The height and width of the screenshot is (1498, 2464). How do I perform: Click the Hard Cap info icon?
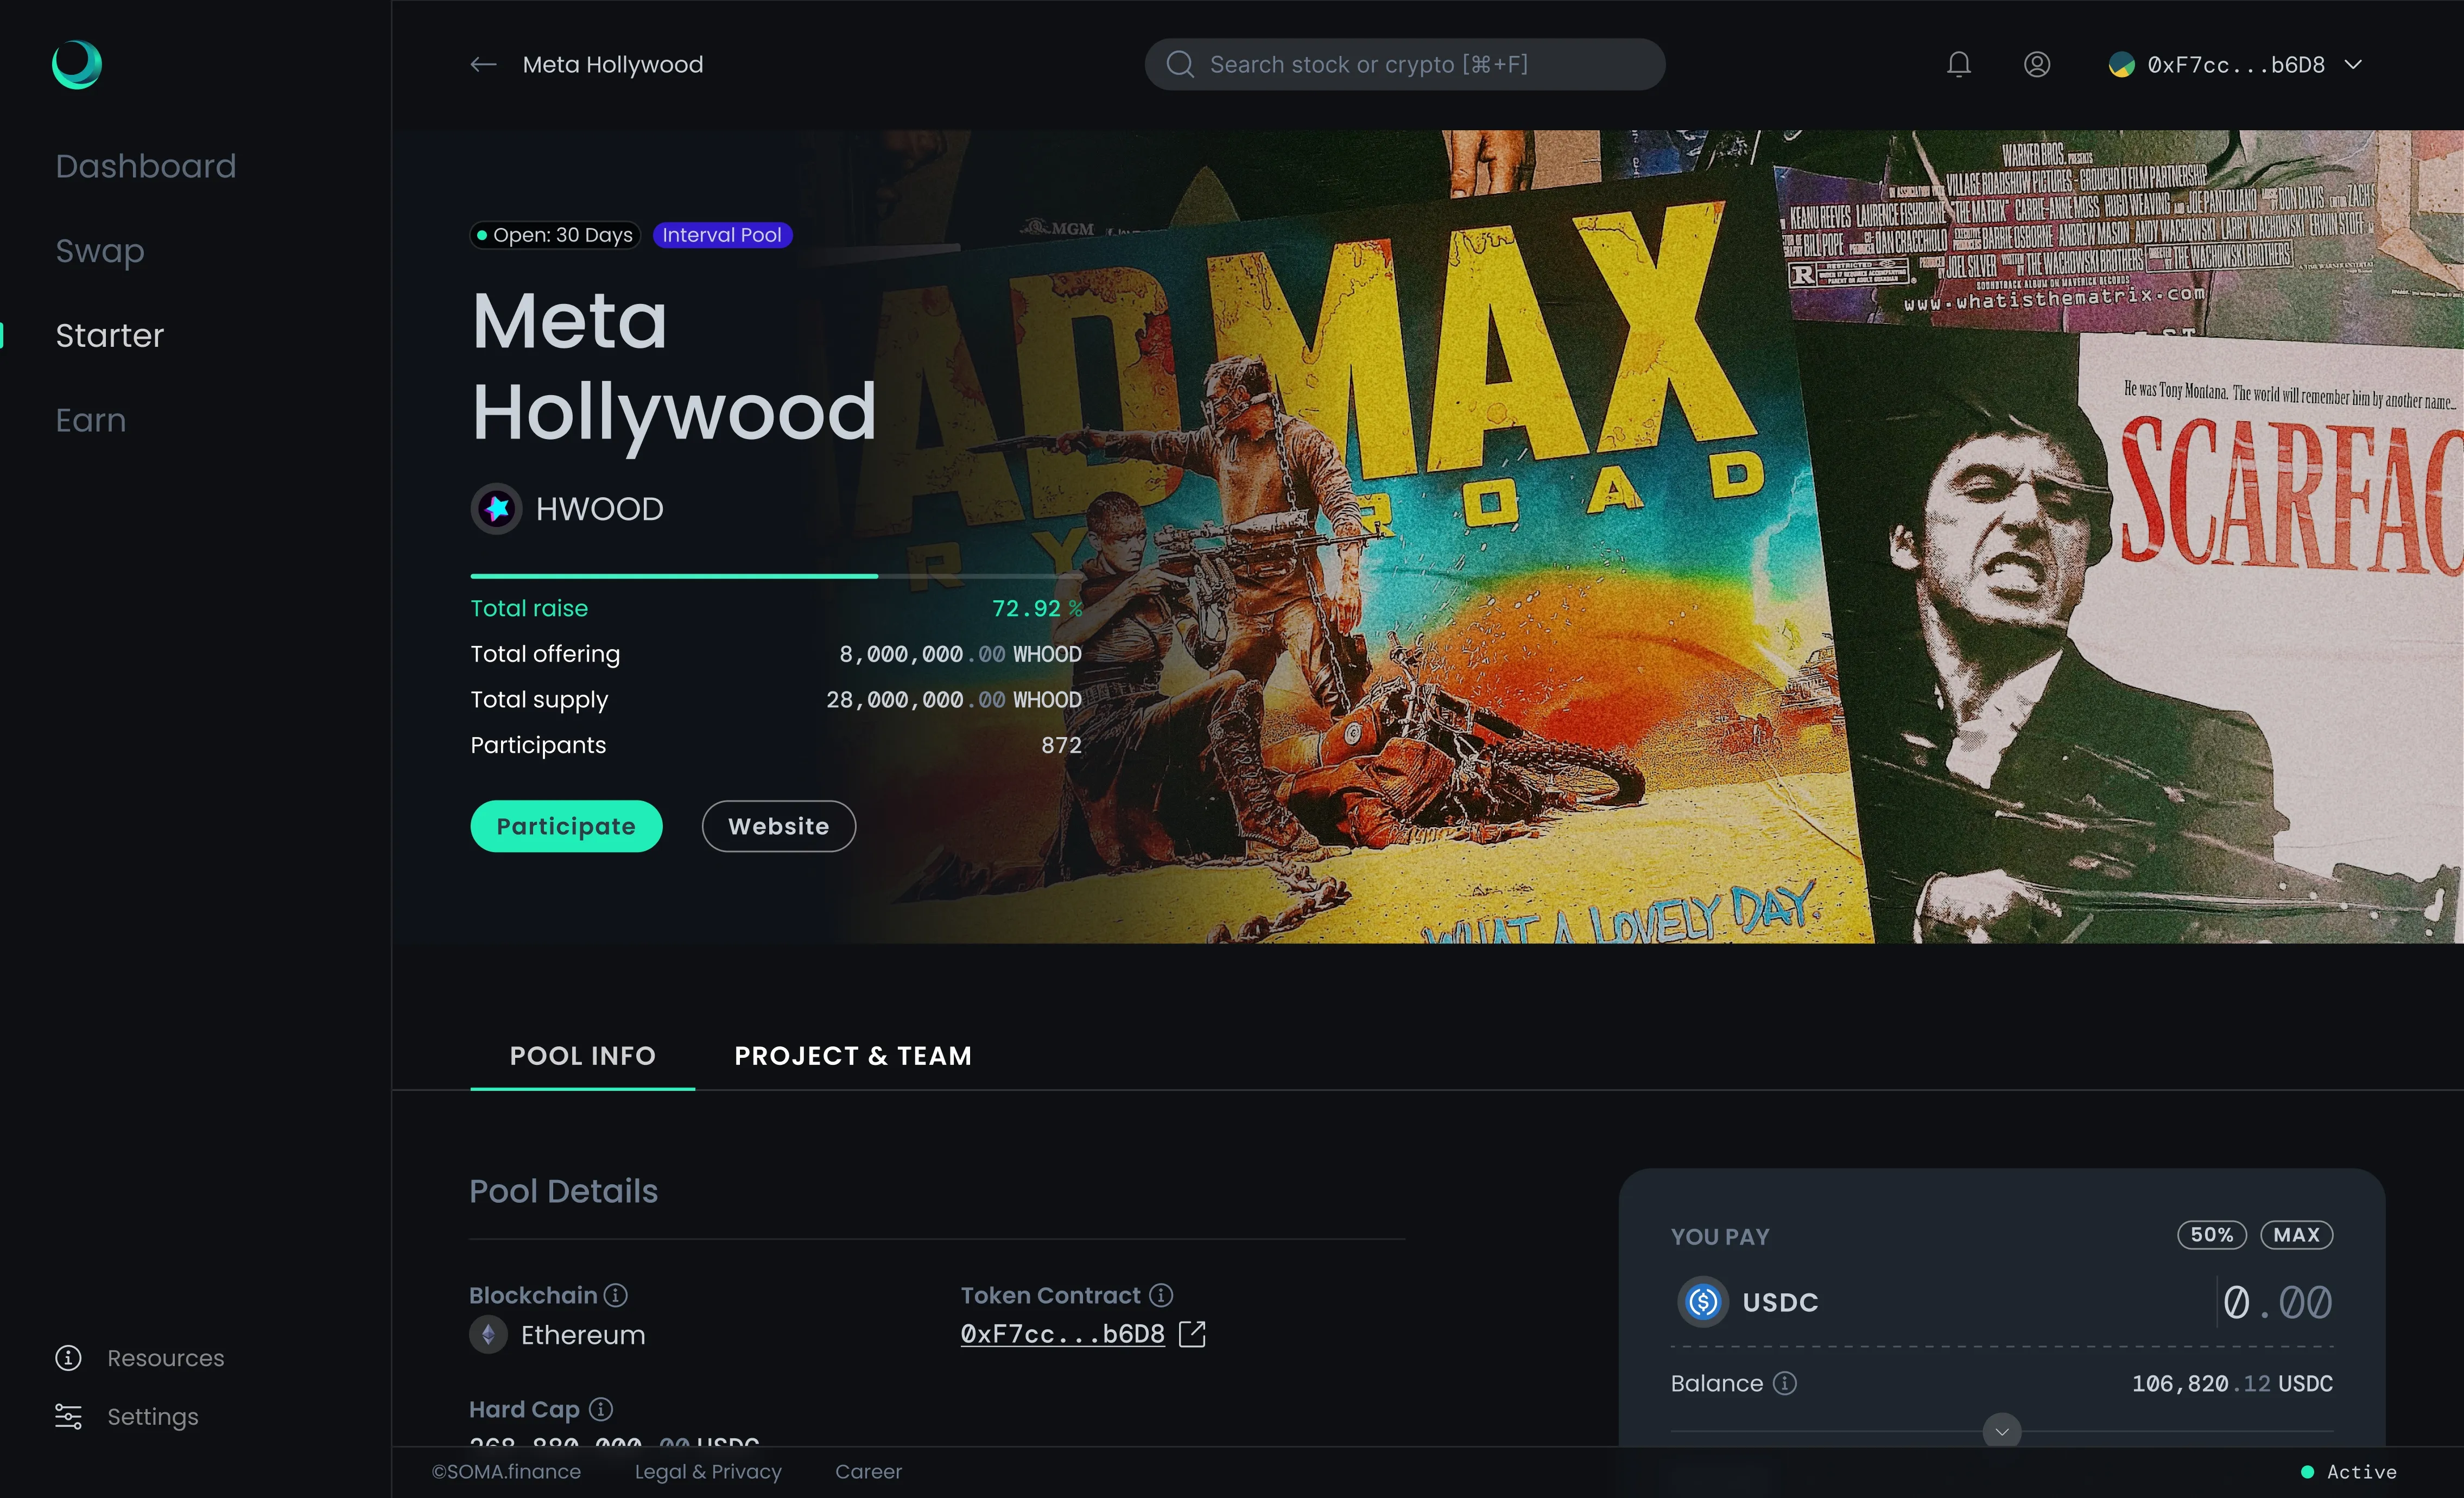coord(600,1409)
